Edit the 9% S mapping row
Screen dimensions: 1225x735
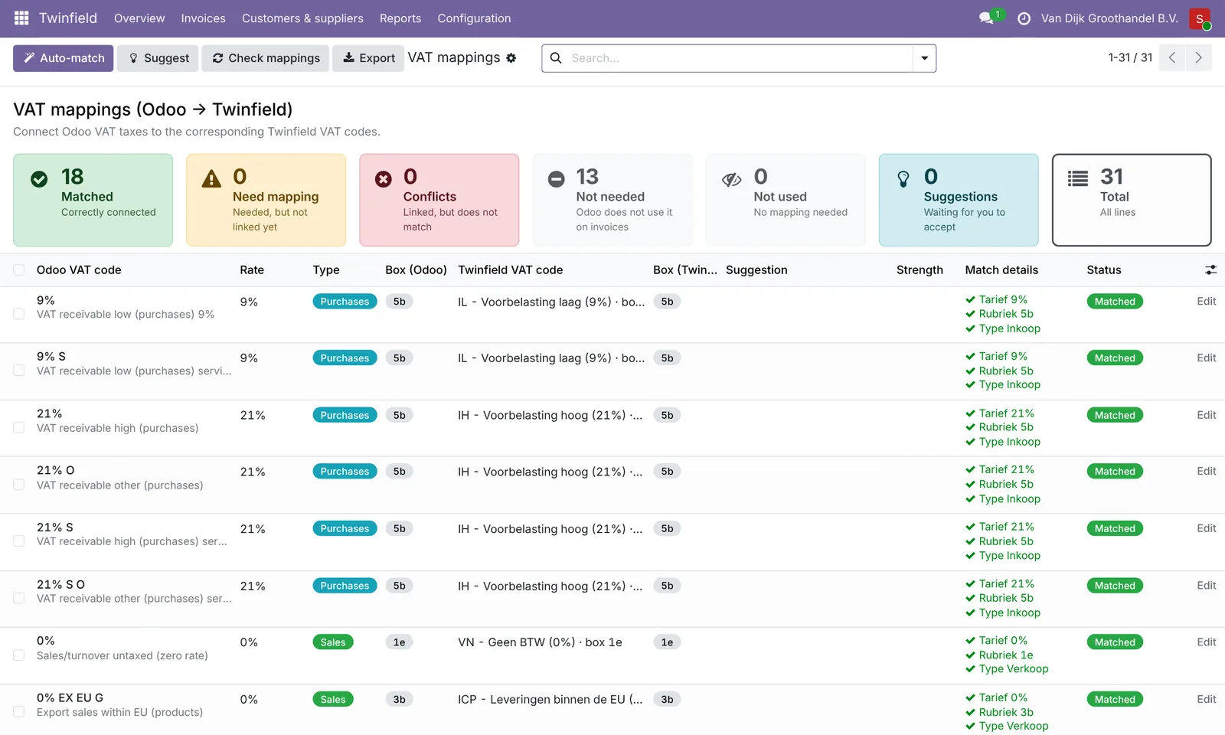(1206, 358)
